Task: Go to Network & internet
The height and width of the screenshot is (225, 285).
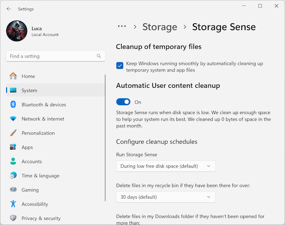Action: click(x=55, y=119)
